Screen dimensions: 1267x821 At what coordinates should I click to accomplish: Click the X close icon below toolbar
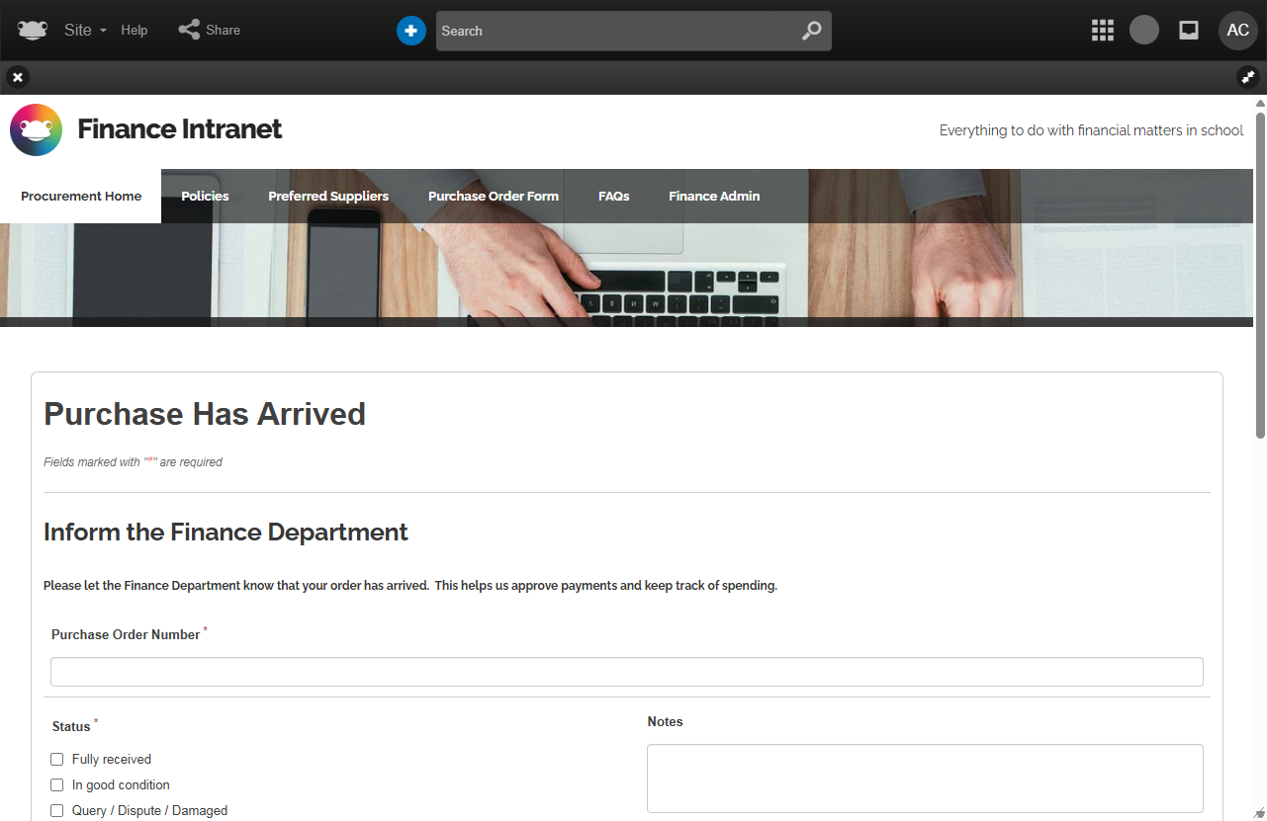pos(18,77)
